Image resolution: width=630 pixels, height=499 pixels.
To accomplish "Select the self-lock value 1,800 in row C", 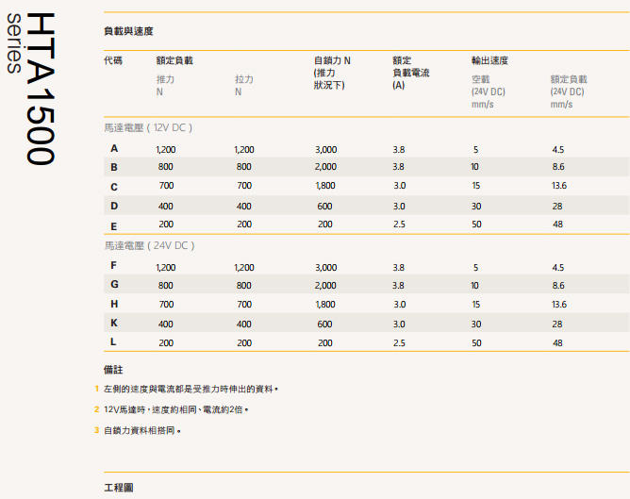I will click(x=325, y=186).
